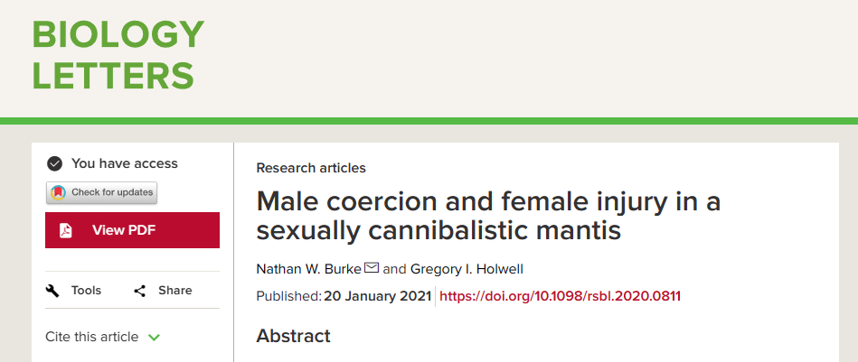Open the Share menu label
Viewport: 858px width, 362px height.
(x=174, y=290)
